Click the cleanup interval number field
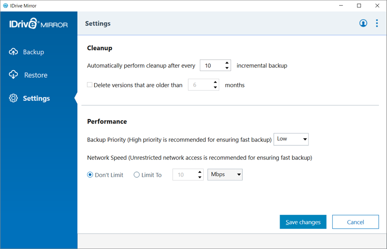 [212, 66]
